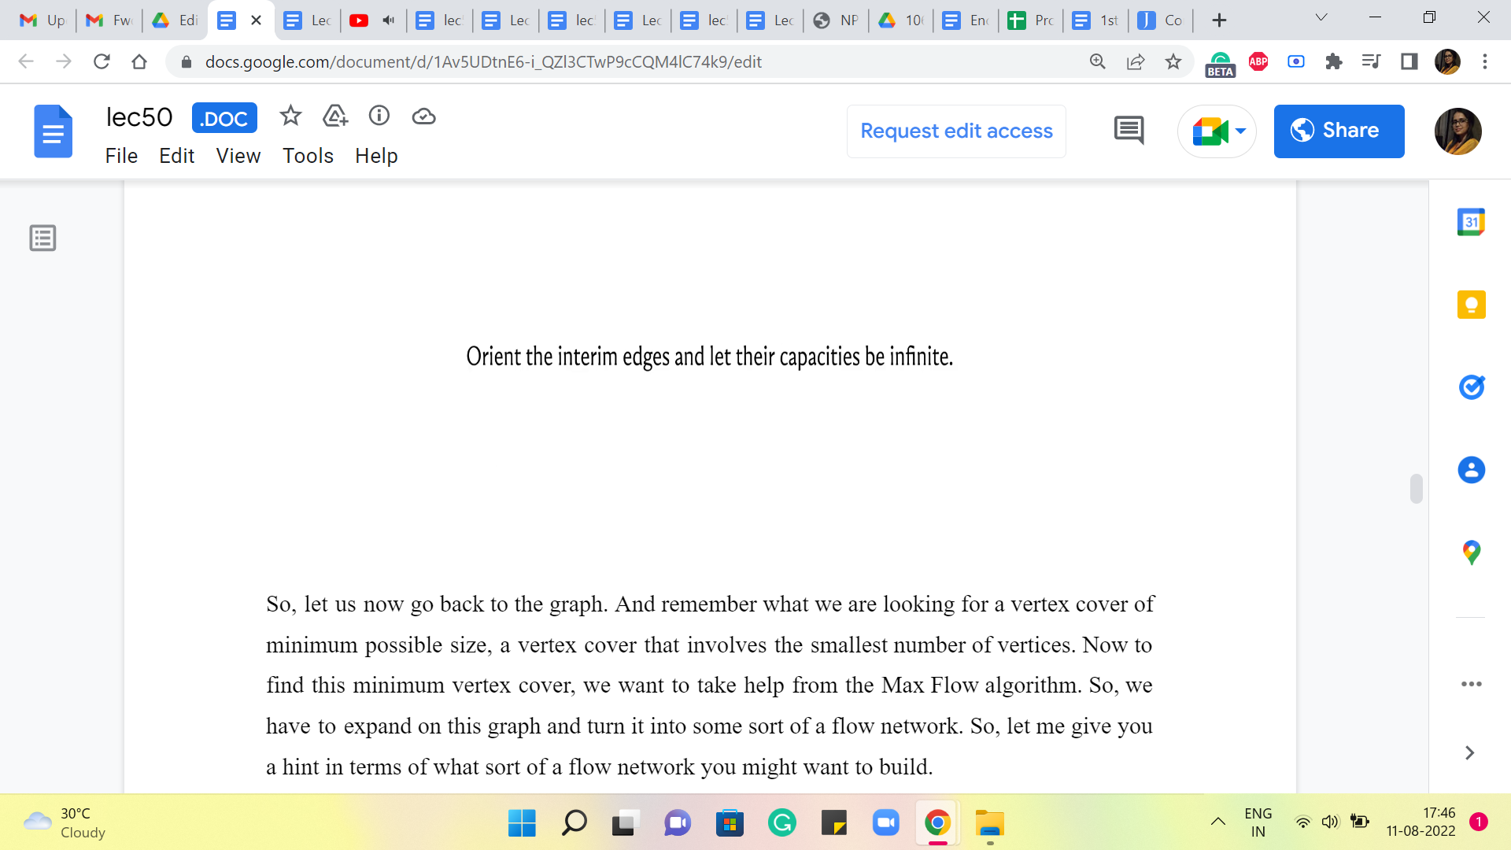This screenshot has width=1511, height=850.
Task: Open Google Keep in side panel
Action: pyautogui.click(x=1471, y=305)
